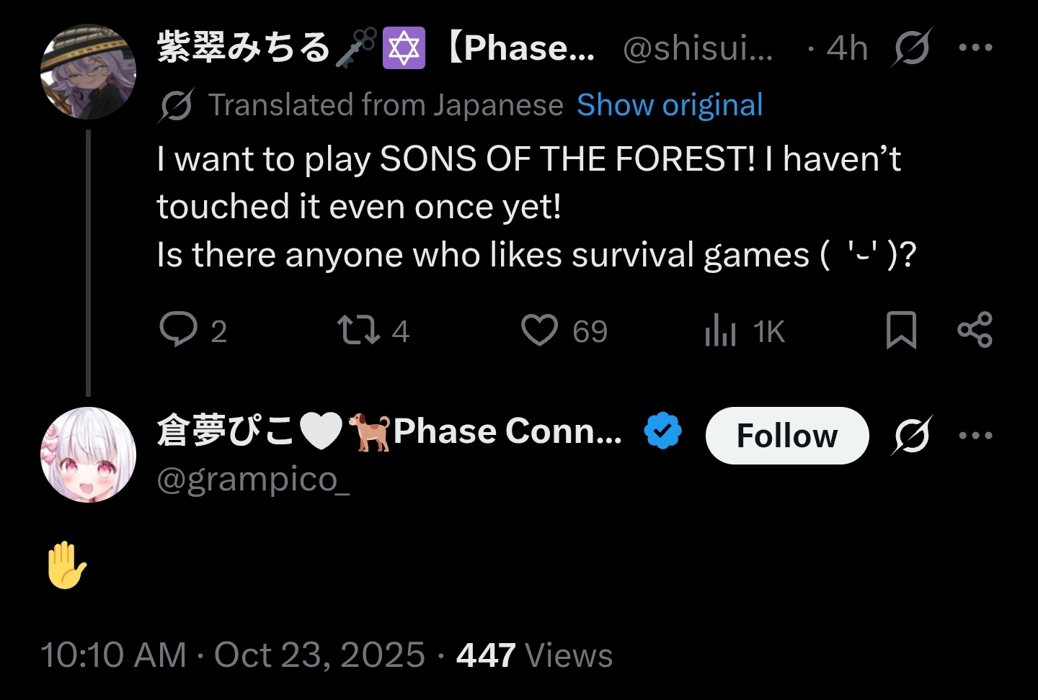Screen dimensions: 1038x700
Task: Bookmark the Sons of the Forest tweet
Action: 900,331
